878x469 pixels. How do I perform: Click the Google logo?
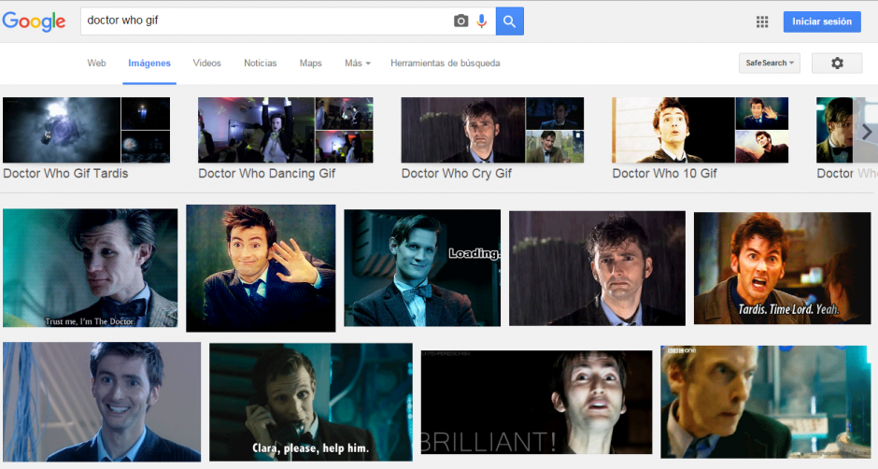(x=35, y=22)
